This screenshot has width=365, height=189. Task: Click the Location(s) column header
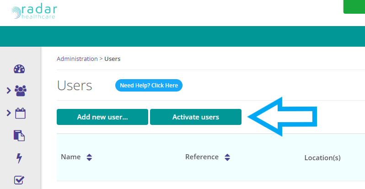click(322, 158)
